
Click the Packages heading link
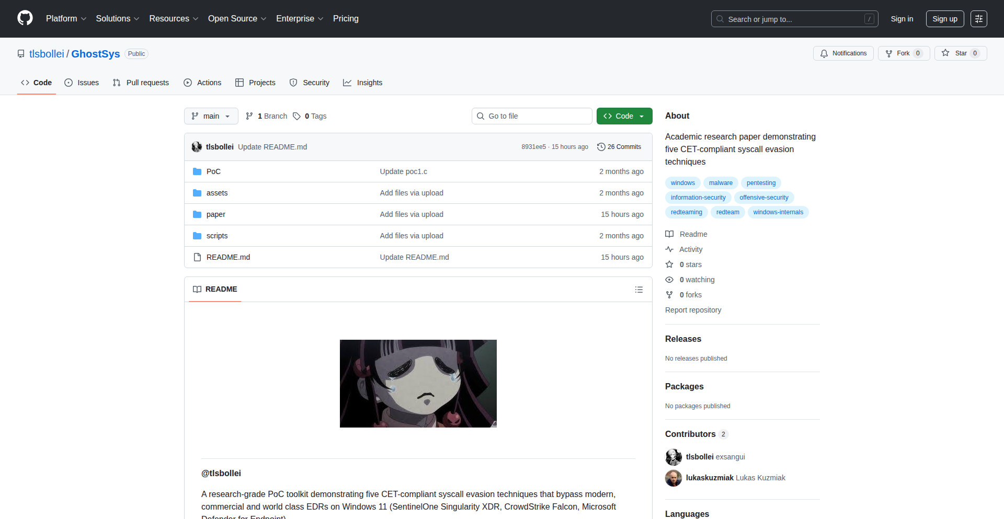coord(684,386)
